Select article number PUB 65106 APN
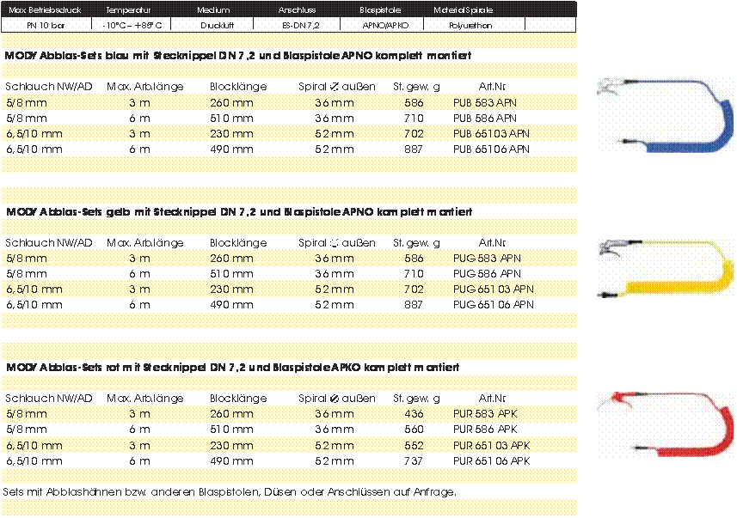The height and width of the screenshot is (518, 737). [491, 149]
